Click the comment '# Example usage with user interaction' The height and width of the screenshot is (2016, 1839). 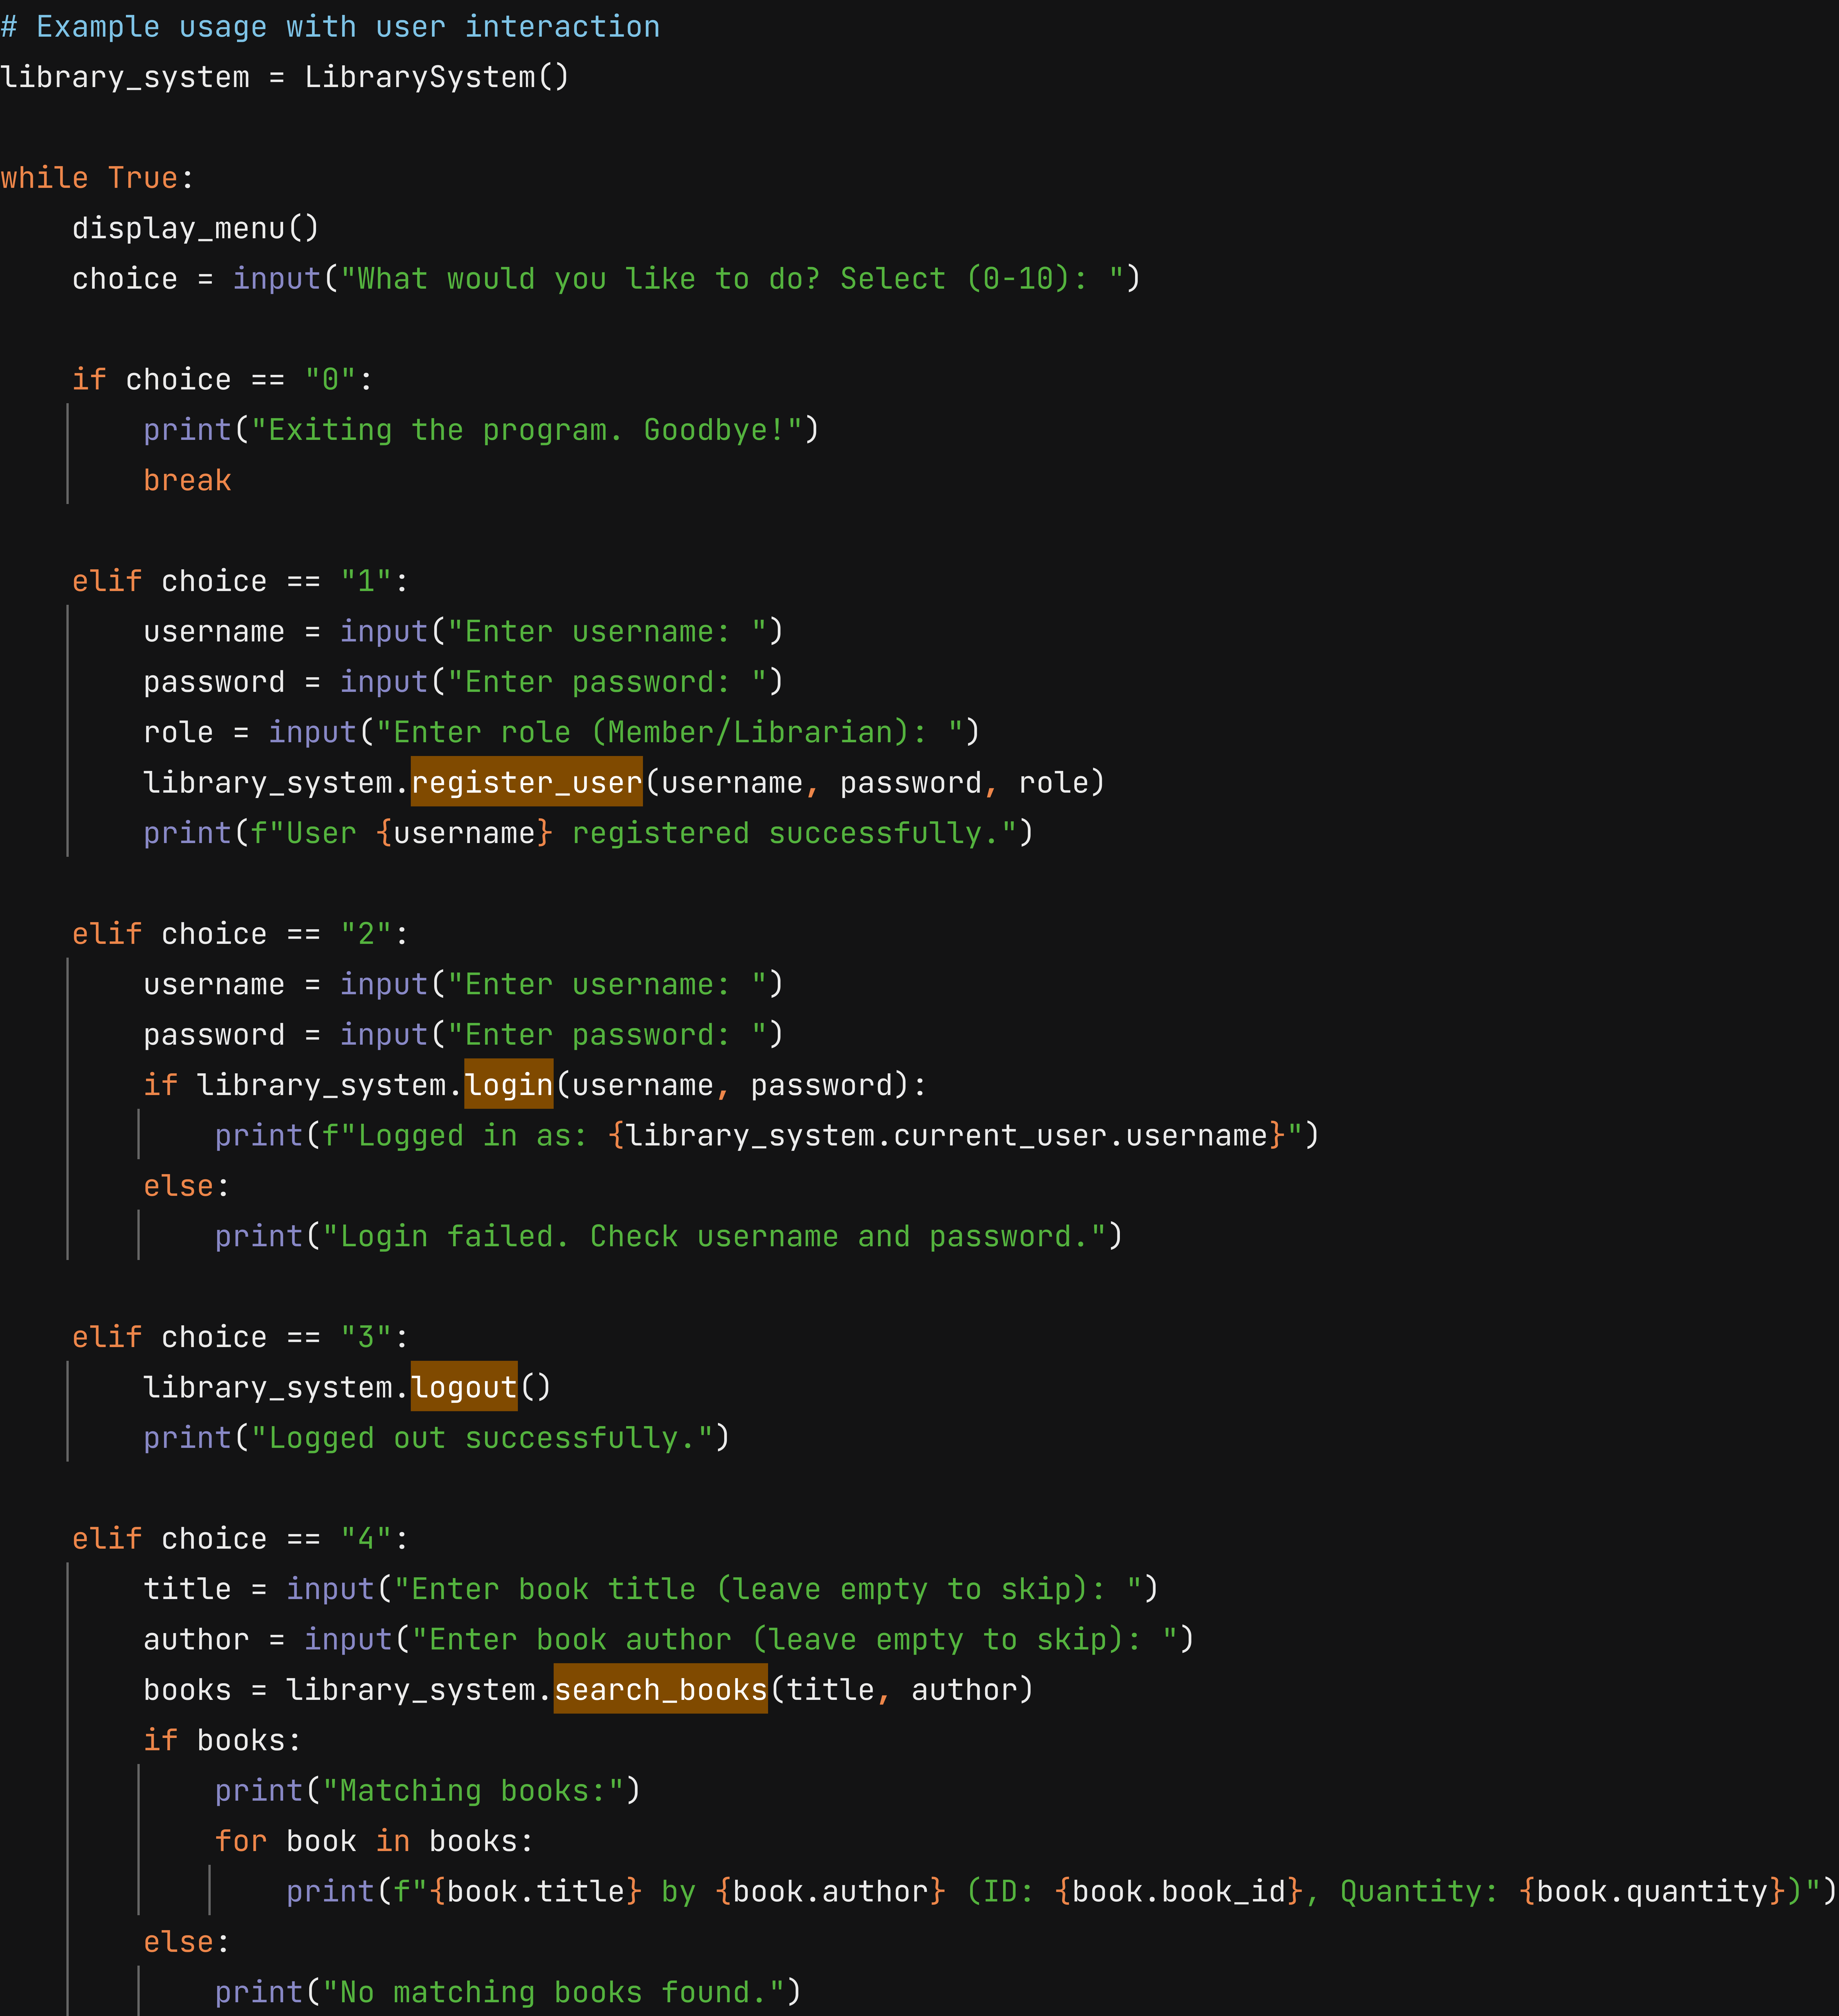[330, 27]
